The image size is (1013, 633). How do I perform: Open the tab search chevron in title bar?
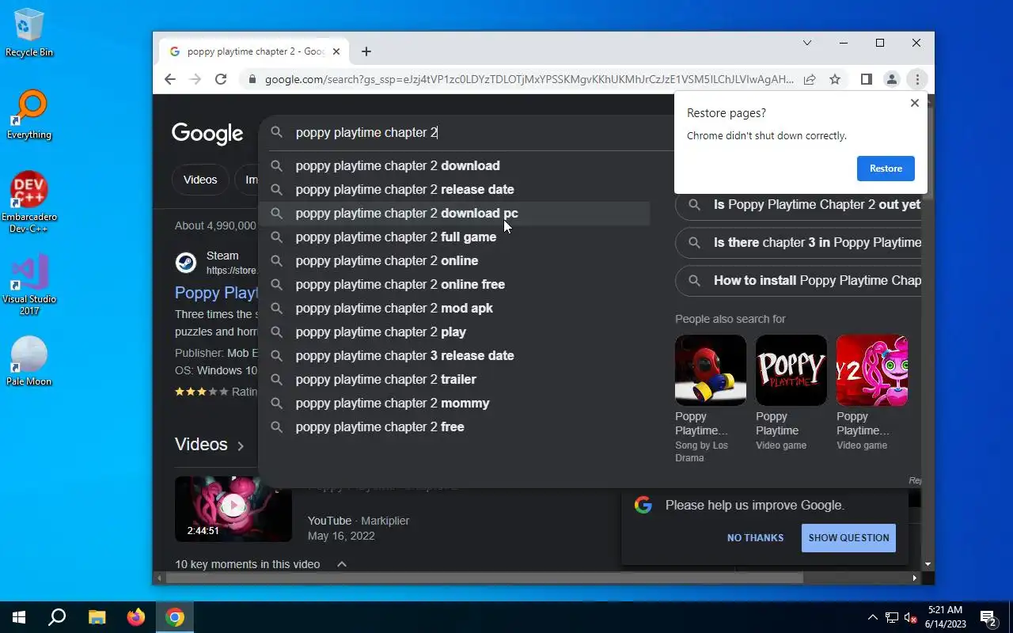click(807, 43)
